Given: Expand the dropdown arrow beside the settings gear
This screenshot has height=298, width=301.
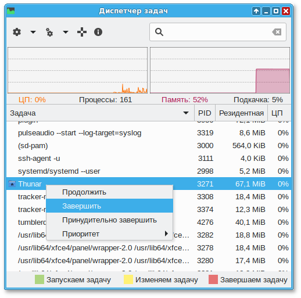Looking at the screenshot, I should tap(33, 32).
